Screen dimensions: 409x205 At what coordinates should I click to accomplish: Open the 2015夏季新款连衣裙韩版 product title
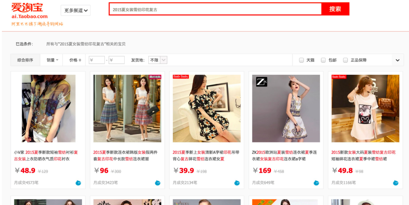125,156
